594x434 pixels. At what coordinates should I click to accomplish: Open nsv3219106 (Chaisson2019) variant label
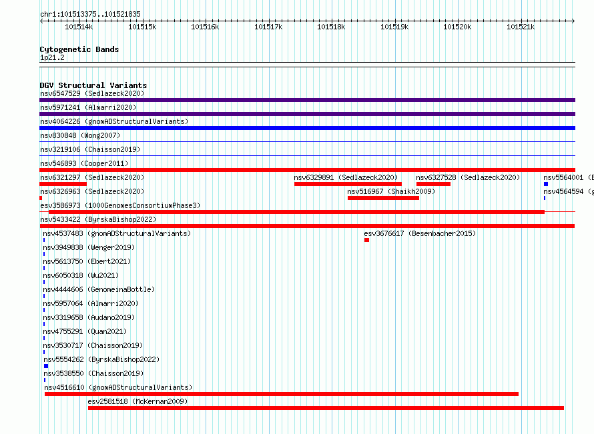coord(90,149)
